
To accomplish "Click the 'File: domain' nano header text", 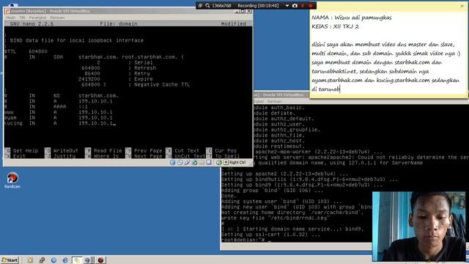I will (119, 23).
